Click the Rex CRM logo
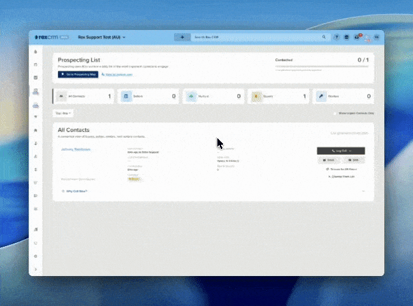 [x=52, y=37]
